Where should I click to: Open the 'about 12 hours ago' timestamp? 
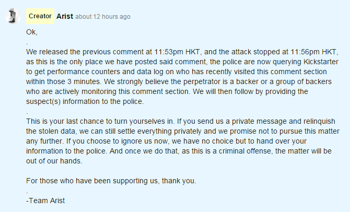click(x=103, y=17)
